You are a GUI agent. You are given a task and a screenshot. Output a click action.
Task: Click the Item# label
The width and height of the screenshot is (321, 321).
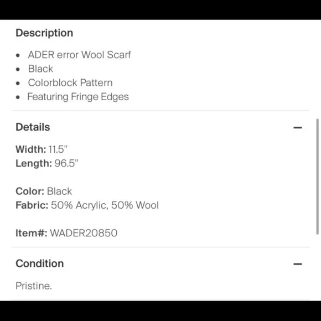(32, 233)
